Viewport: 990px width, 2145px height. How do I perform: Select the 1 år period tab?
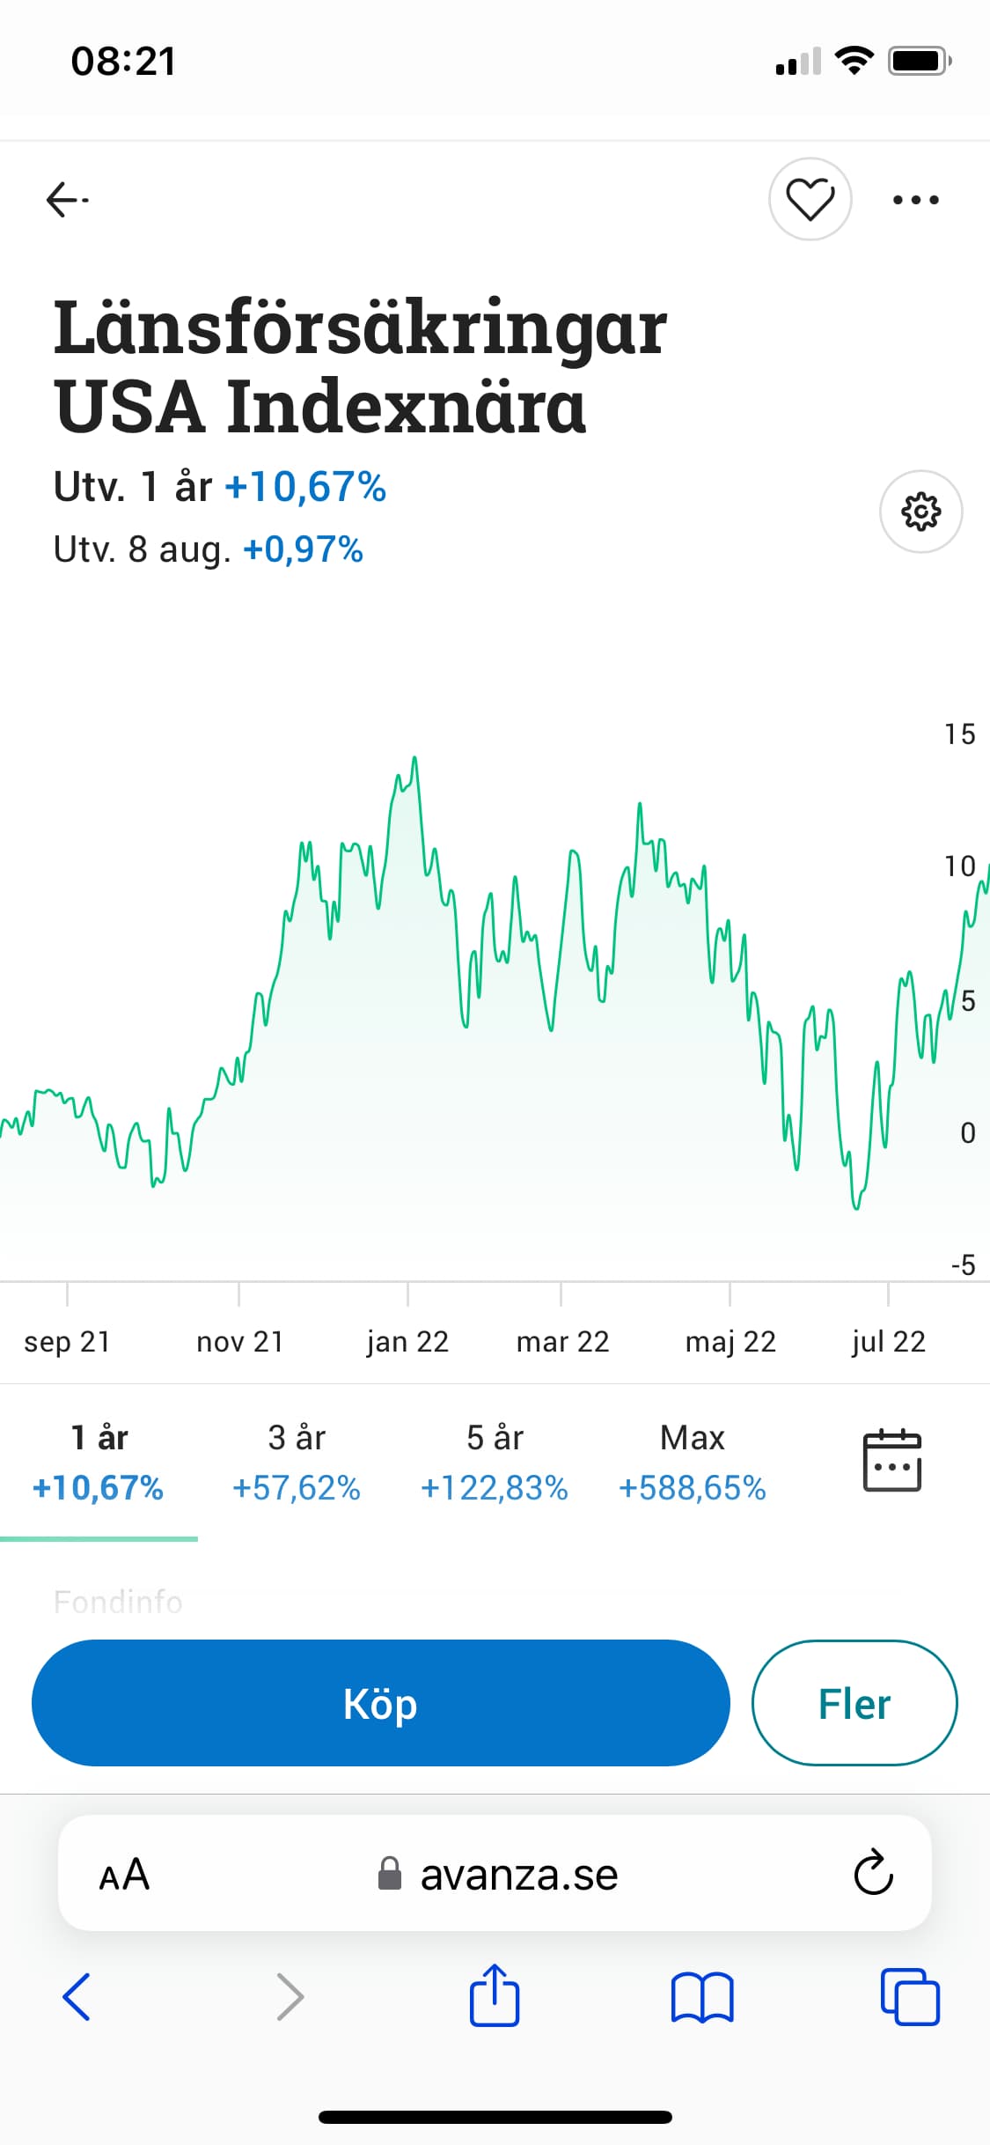[x=99, y=1462]
